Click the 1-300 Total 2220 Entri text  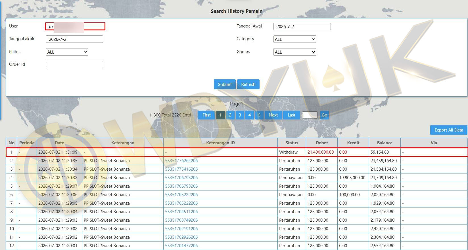(x=170, y=115)
